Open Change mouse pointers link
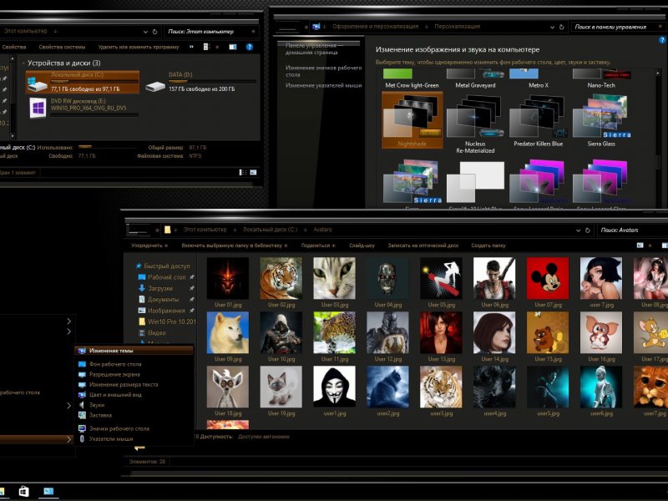Image resolution: width=668 pixels, height=501 pixels. [323, 86]
